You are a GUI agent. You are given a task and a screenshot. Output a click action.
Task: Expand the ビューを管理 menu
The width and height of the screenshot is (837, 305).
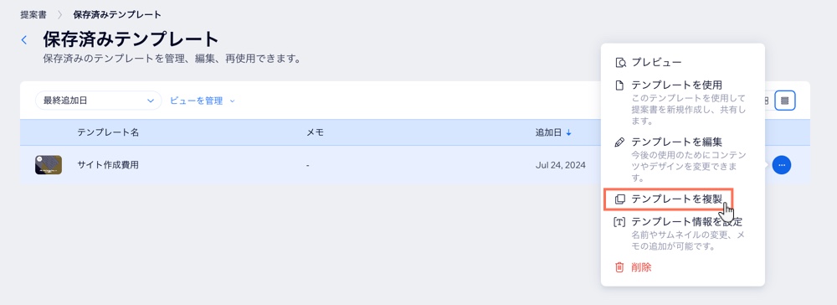203,101
